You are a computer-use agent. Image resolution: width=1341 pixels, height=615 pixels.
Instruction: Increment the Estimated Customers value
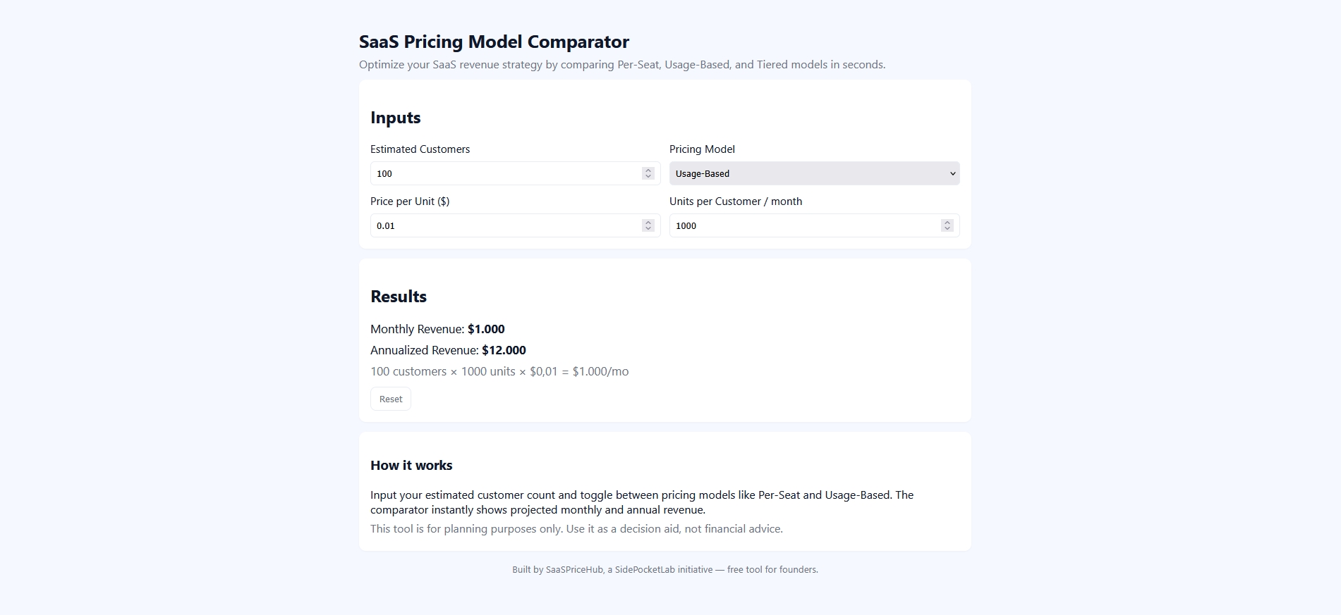coord(648,170)
